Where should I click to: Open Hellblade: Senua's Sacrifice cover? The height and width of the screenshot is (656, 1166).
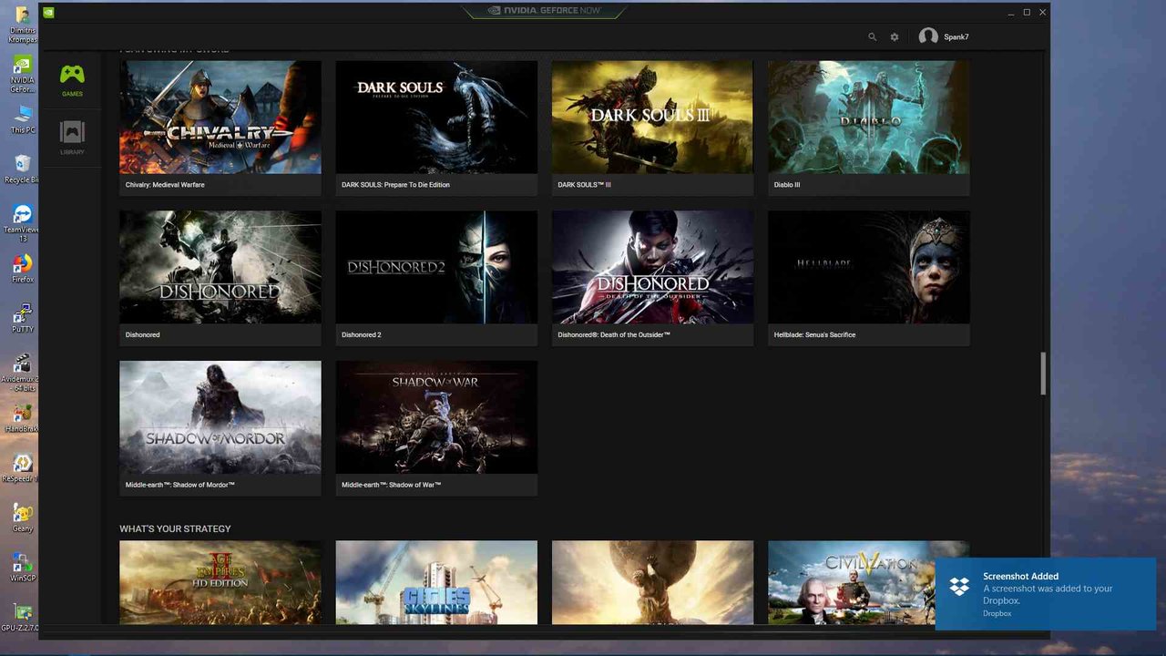868,267
